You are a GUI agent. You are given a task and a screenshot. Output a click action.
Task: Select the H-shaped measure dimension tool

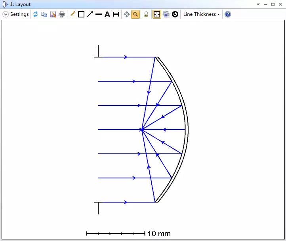pos(116,14)
